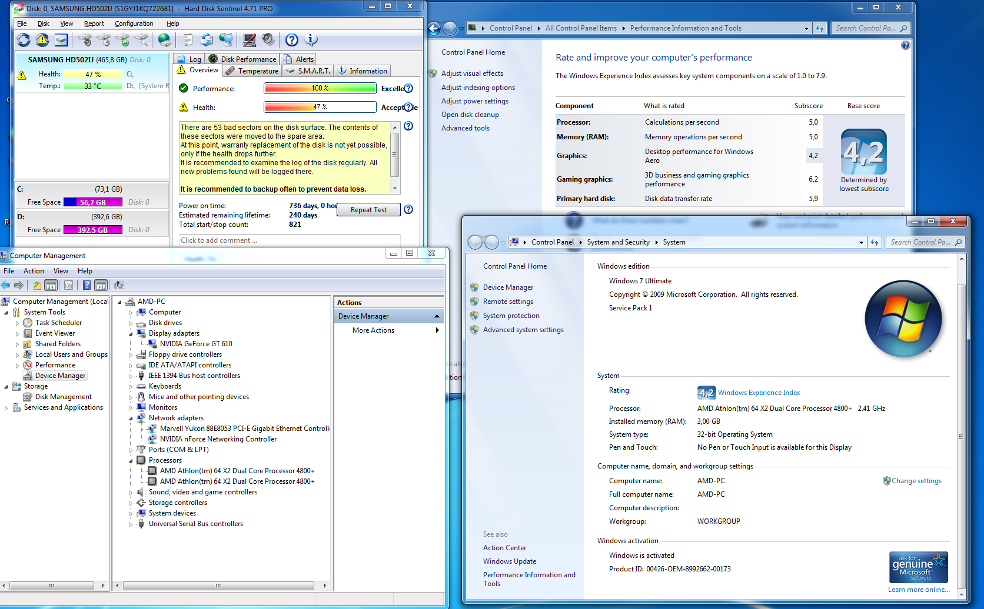Open Windows Update in See also section
Screen dimensions: 984x609
(x=510, y=561)
